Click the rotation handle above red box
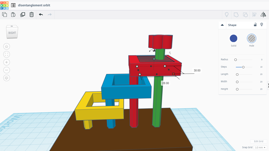The height and width of the screenshot is (151, 269). pos(151,51)
